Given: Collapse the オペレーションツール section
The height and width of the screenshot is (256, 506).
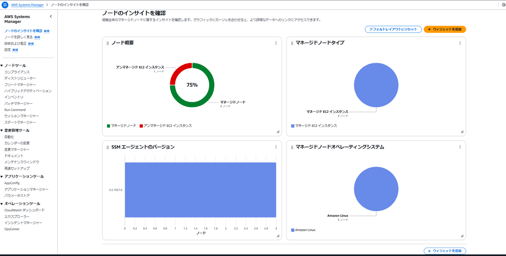Looking at the screenshot, I should point(2,204).
